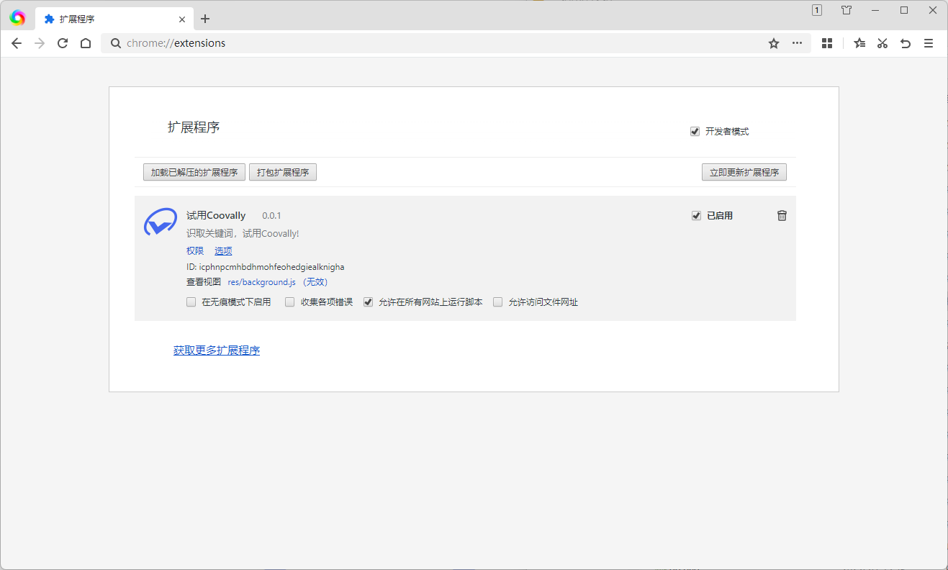
Task: Open the favorites list icon
Action: (859, 43)
